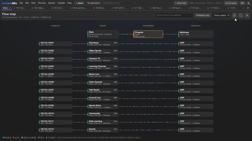Open the Scenes menu

click(51, 3)
